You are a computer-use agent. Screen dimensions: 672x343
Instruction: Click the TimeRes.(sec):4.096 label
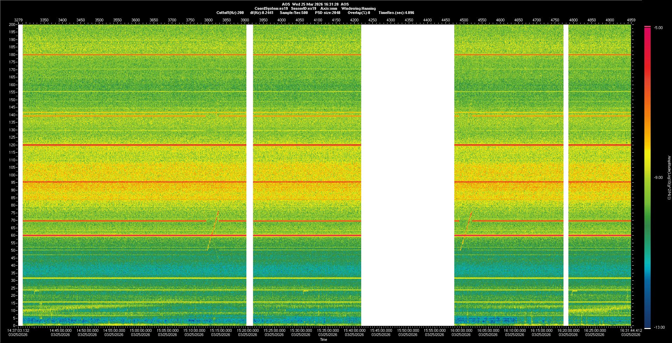(396, 13)
